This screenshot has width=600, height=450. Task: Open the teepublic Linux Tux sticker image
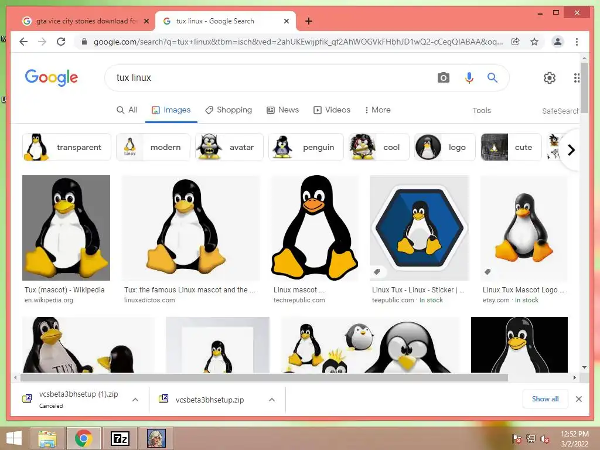point(420,228)
